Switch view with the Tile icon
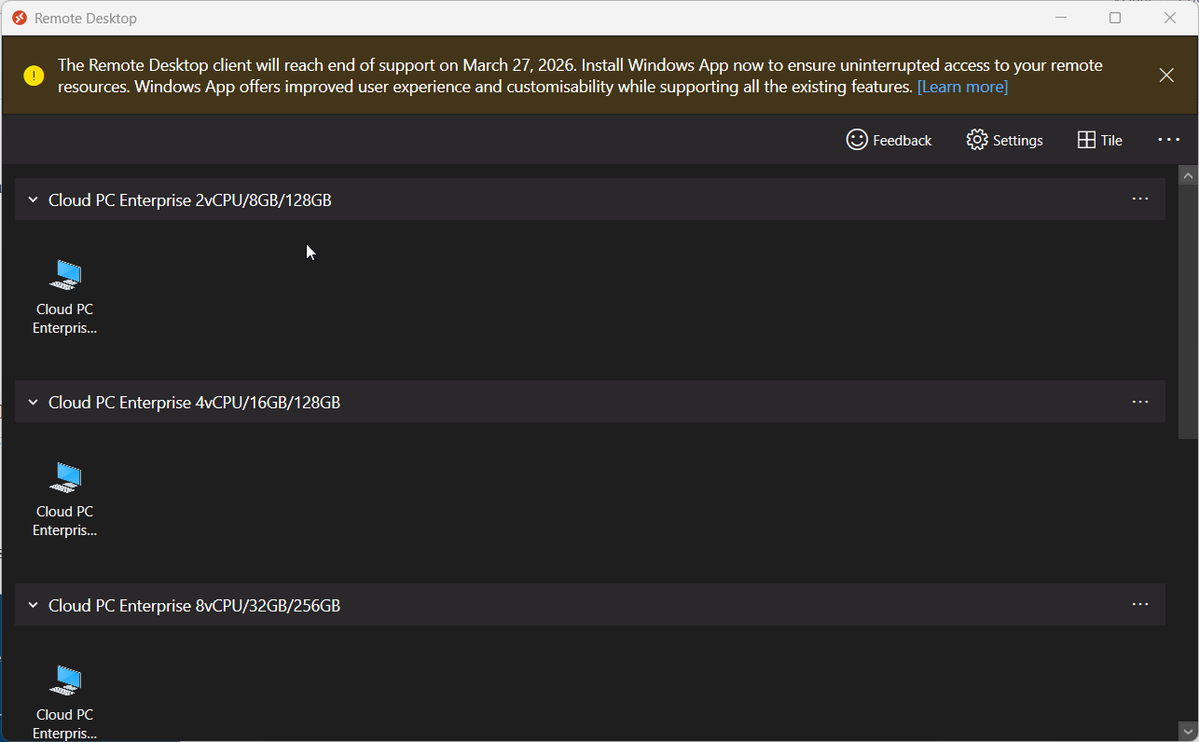Image resolution: width=1199 pixels, height=742 pixels. pos(1086,140)
